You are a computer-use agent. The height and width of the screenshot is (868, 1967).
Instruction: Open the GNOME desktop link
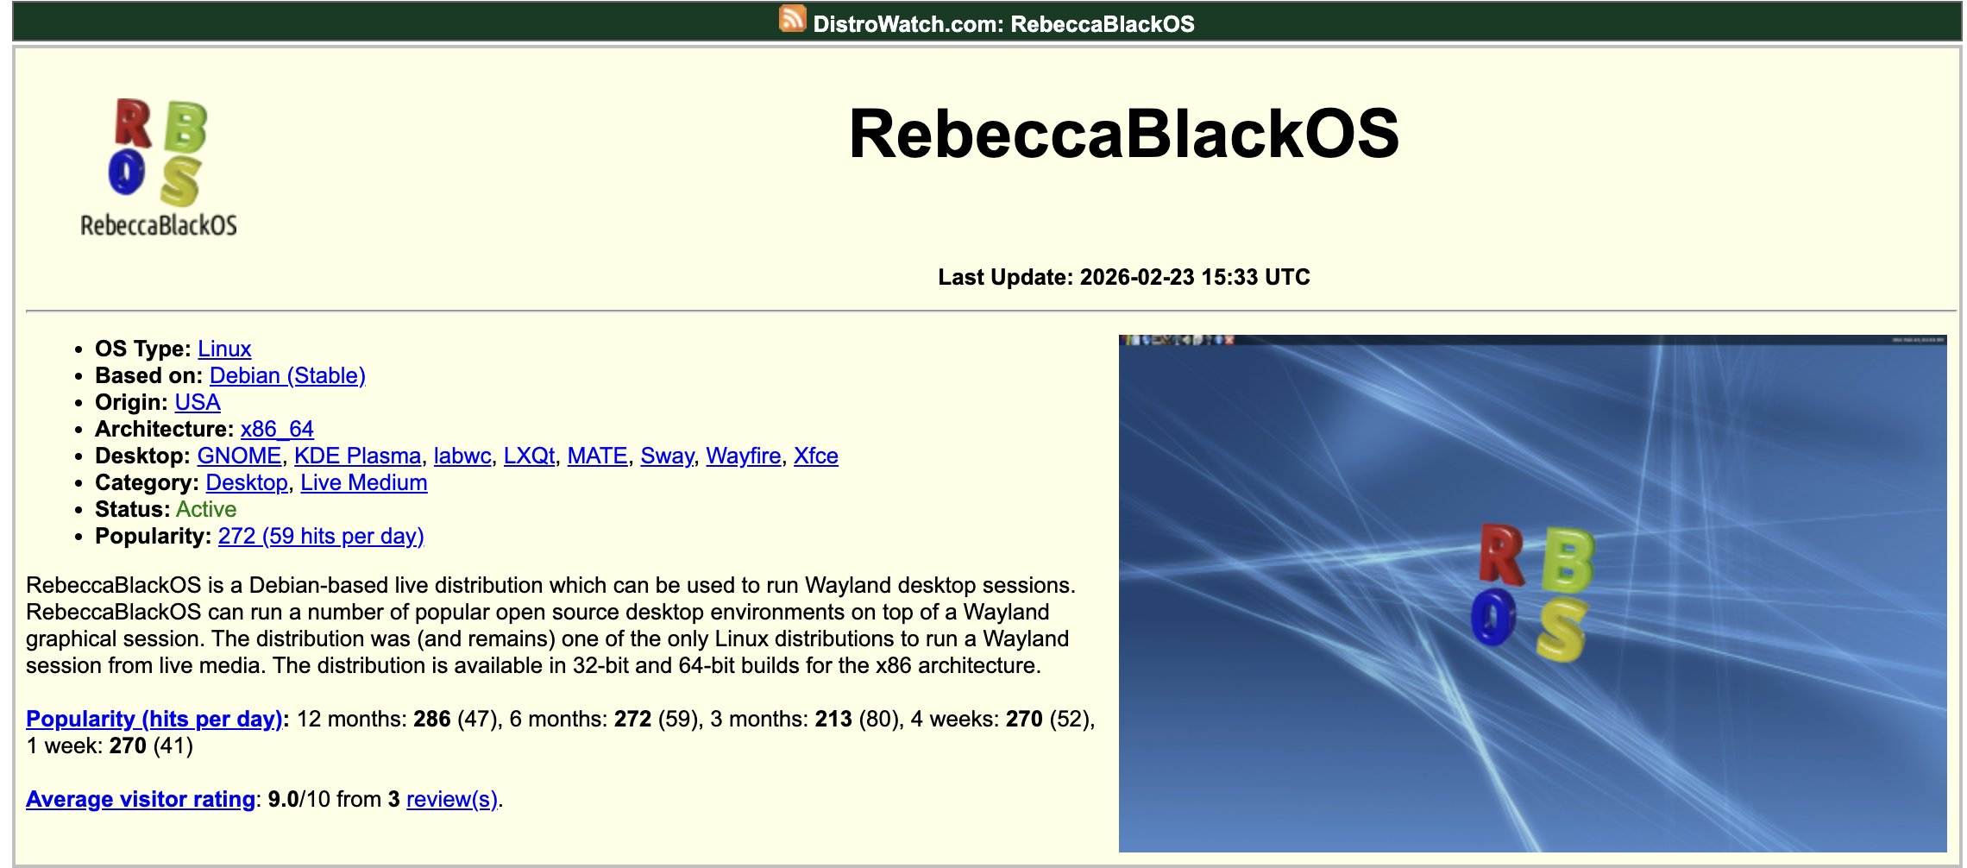coord(239,456)
